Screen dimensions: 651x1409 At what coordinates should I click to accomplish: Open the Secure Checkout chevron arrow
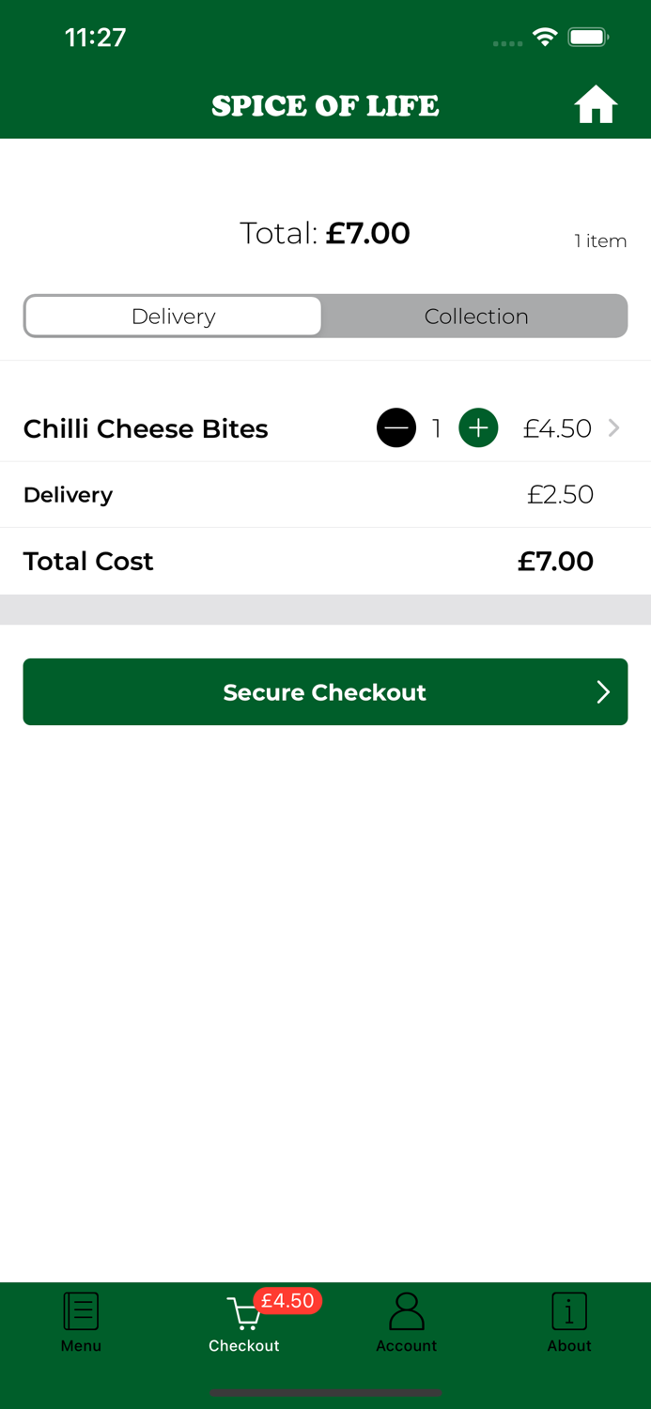[602, 692]
